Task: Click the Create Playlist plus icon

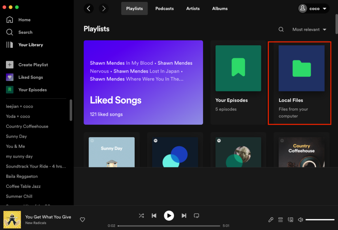Action: (x=10, y=65)
